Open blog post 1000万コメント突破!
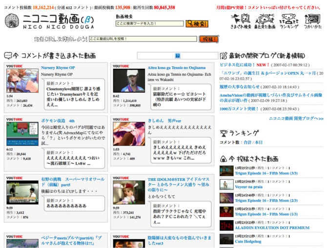The width and height of the screenshot is (327, 248). [x=239, y=109]
